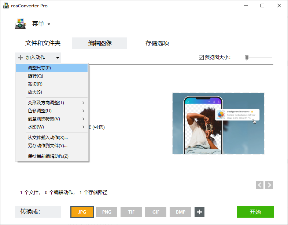Go to previous preview with left arrow

[x=259, y=185]
